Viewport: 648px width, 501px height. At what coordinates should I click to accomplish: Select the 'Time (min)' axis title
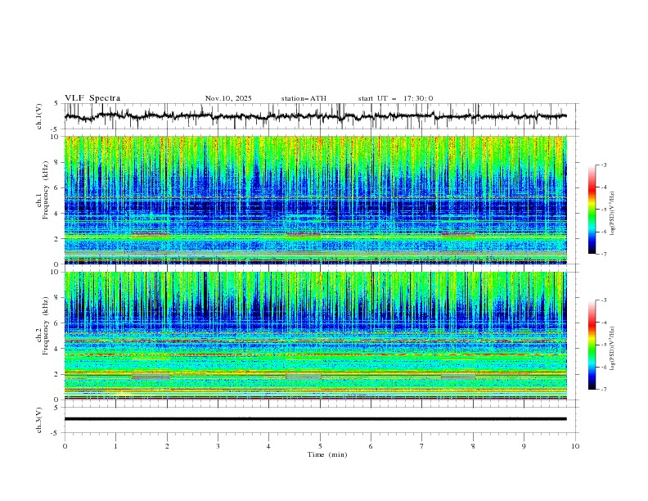pyautogui.click(x=327, y=454)
